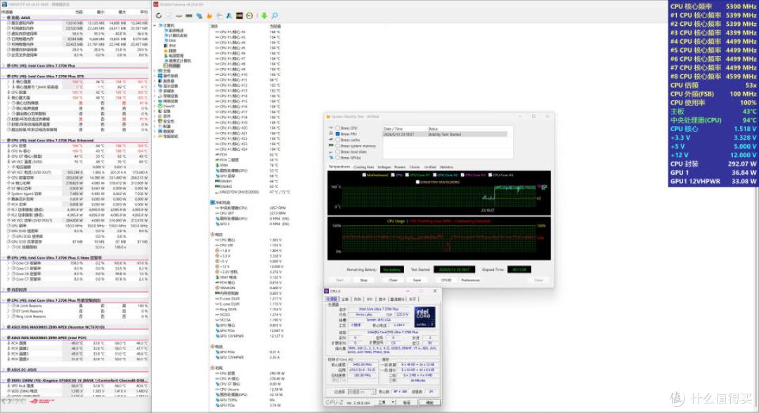The height and width of the screenshot is (414, 759).
Task: Enable the Stress CPU checkbox
Action: click(x=337, y=128)
